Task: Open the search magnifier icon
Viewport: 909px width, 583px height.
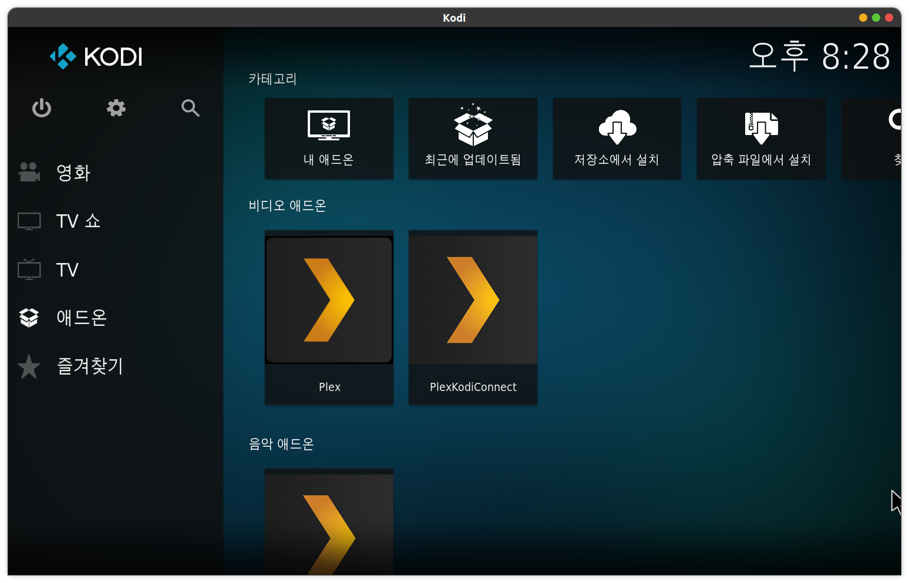Action: click(x=190, y=108)
